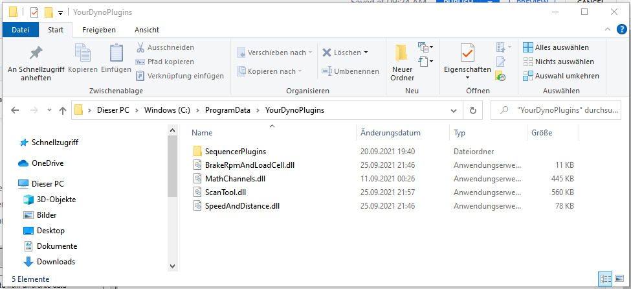Open Eigenschaften properties icon
This screenshot has height=289, width=631.
pos(467,53)
